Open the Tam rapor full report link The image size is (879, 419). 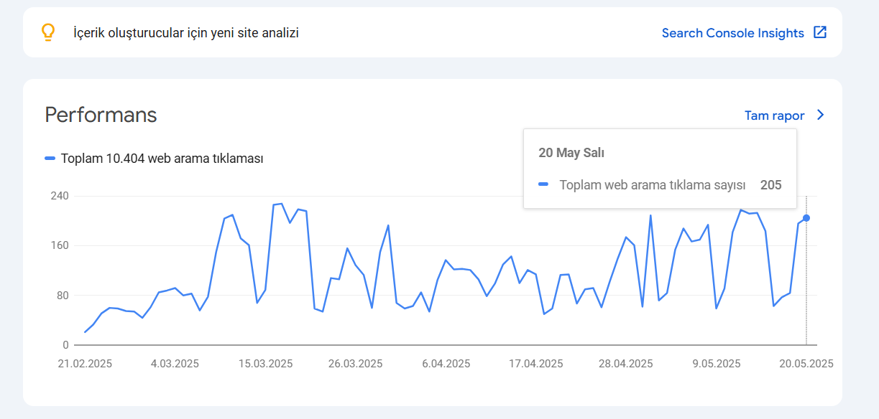[775, 116]
